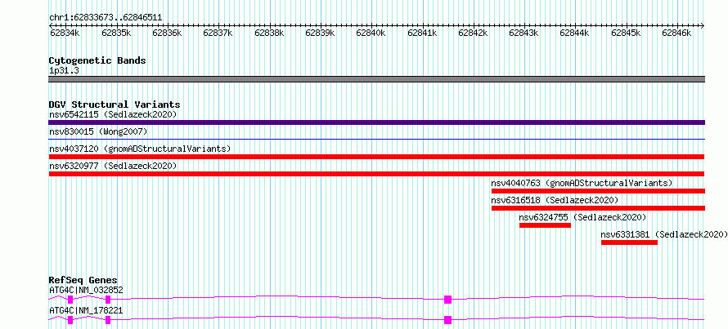Select the gray 1p31.3 cytogenetic band bar
The height and width of the screenshot is (329, 728).
[x=376, y=79]
